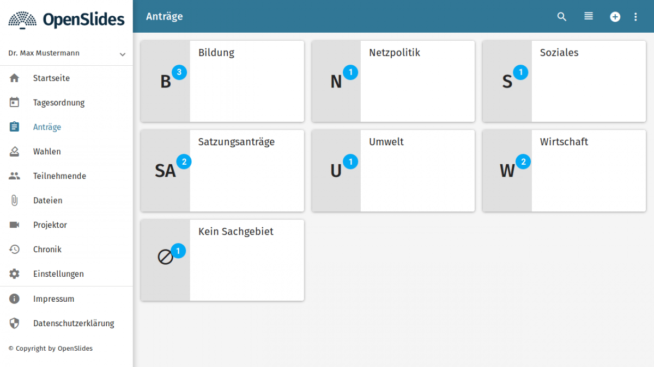654x367 pixels.
Task: Click the Startseite home icon
Action: point(15,78)
